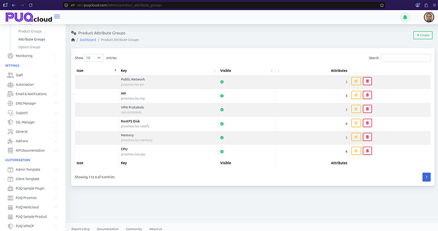The height and width of the screenshot is (231, 438).
Task: Click the vpn-protokols key text
Action: point(131,112)
